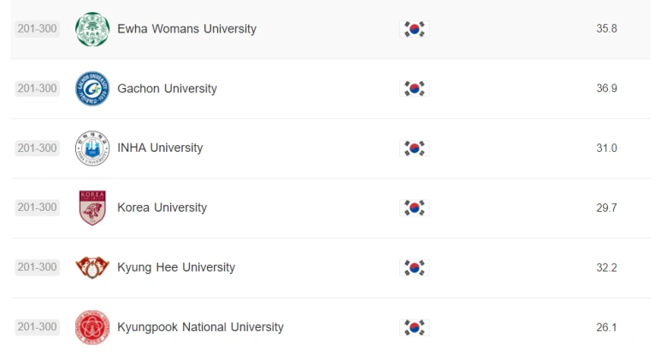
Task: Click the Korea University shield logo
Action: [92, 207]
